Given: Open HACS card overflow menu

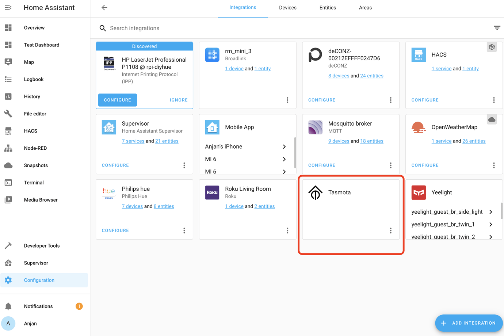Looking at the screenshot, I should pyautogui.click(x=494, y=100).
